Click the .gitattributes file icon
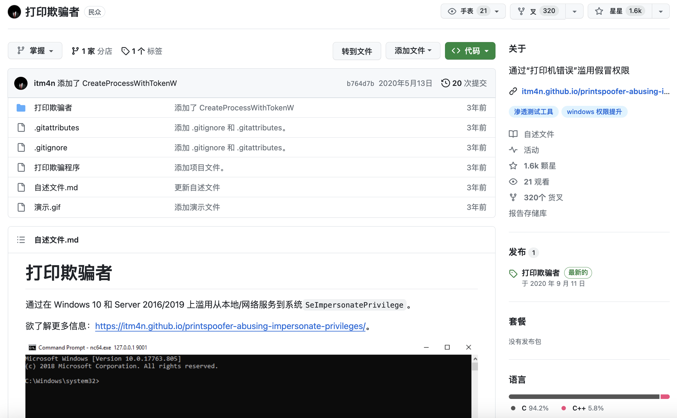 coord(21,128)
